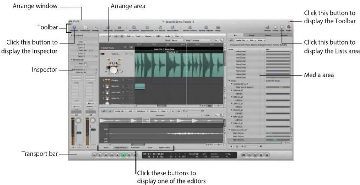
Task: Click the toolbar show/hide pill in title bar
Action: click(290, 21)
